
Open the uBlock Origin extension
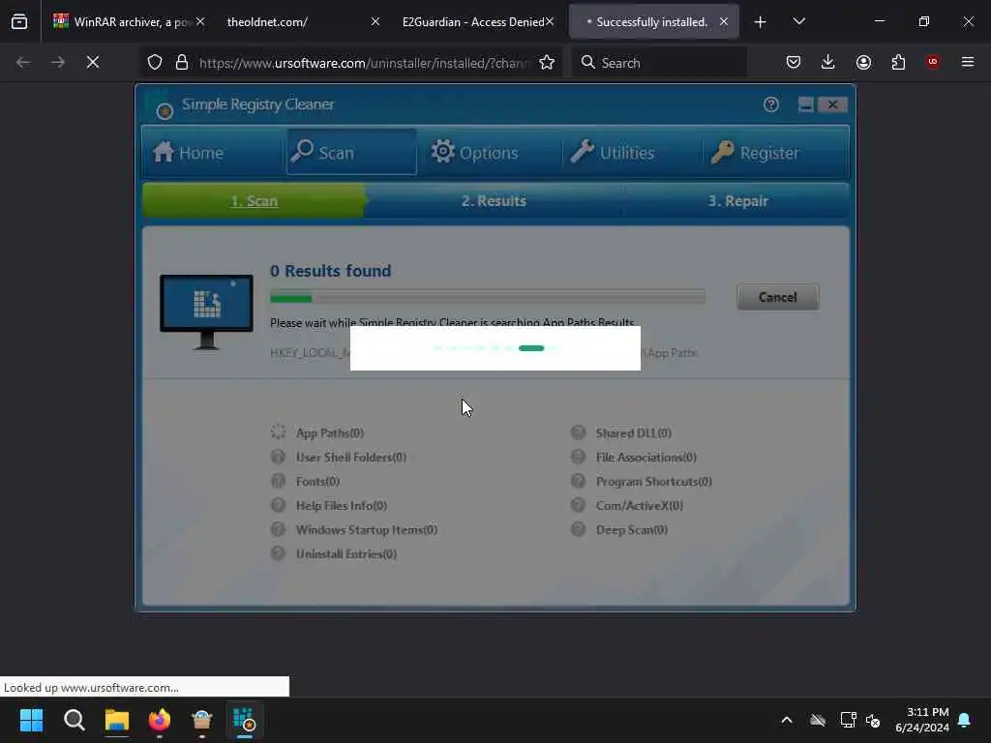pyautogui.click(x=933, y=62)
